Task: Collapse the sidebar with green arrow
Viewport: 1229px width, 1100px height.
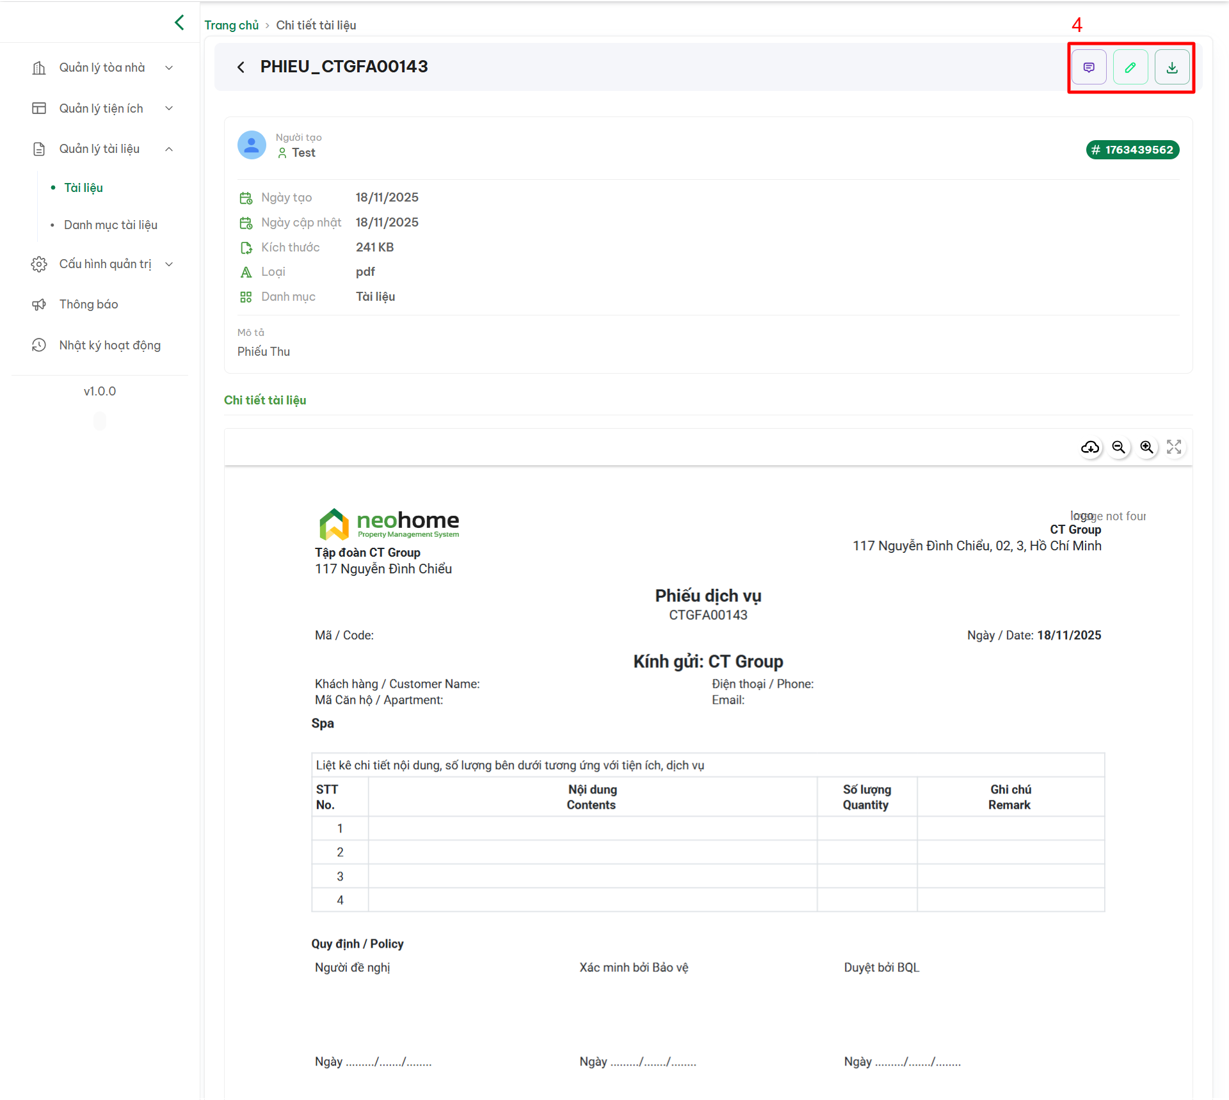Action: pyautogui.click(x=179, y=22)
